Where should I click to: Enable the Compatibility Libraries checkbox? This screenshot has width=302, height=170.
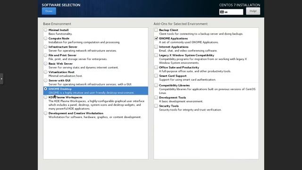click(x=156, y=85)
